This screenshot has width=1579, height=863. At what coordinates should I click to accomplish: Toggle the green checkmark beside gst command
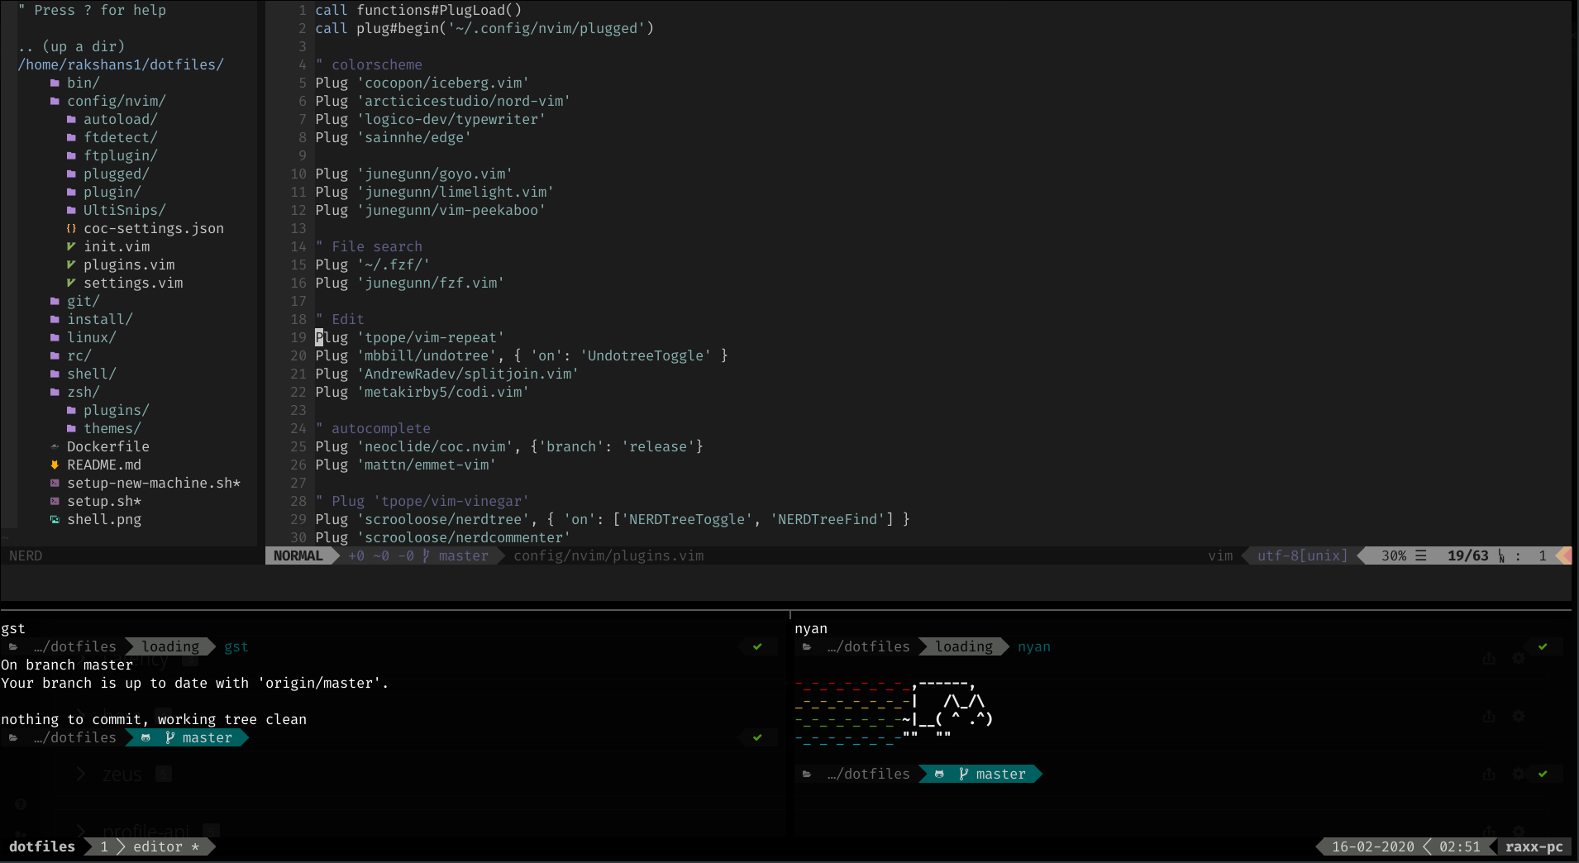[756, 646]
